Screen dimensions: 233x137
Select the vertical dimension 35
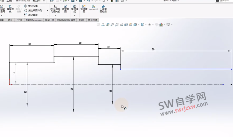click(72, 89)
